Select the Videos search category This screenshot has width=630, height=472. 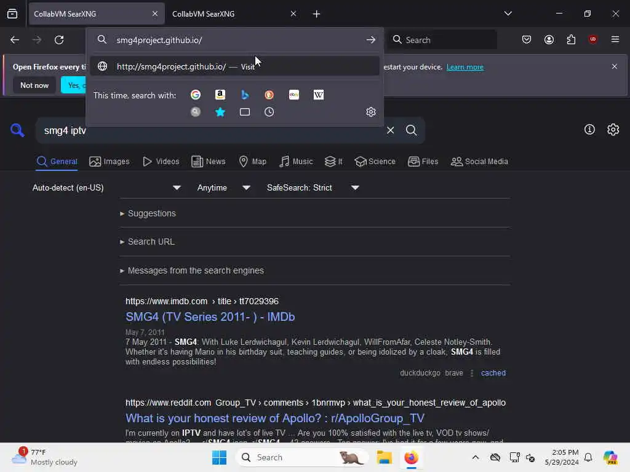tap(161, 162)
